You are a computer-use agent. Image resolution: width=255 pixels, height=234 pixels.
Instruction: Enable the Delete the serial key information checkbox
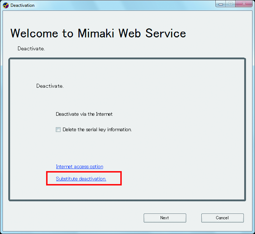[x=58, y=130]
